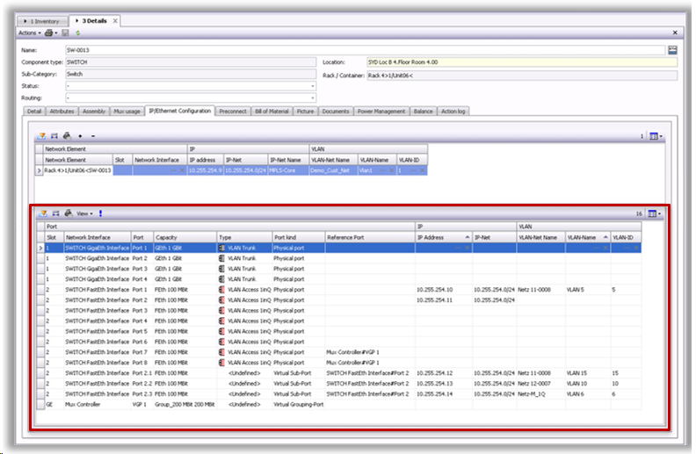Close the 3 Details tab with X
The width and height of the screenshot is (696, 454).
click(x=115, y=21)
